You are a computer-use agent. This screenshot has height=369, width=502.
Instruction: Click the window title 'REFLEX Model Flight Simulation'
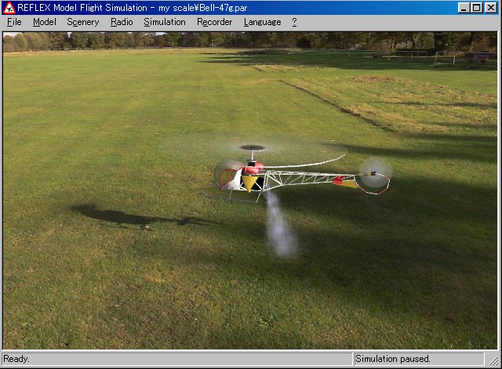coord(82,8)
